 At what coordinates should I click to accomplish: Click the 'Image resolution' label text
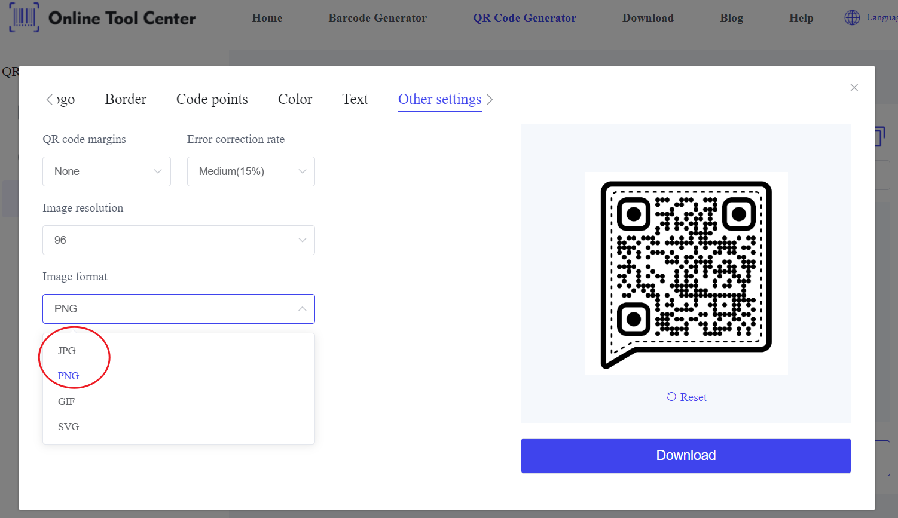point(83,208)
